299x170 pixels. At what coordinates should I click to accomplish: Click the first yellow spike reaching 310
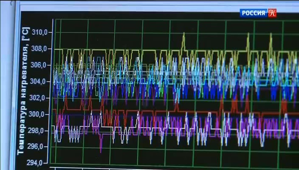click(x=184, y=34)
